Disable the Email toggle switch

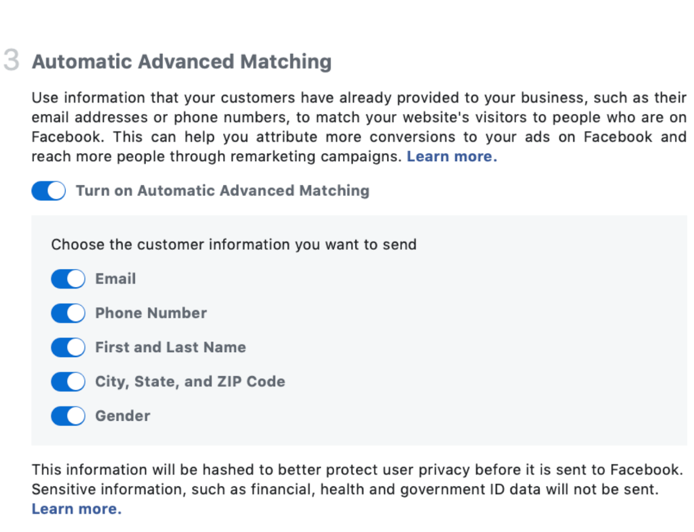[x=68, y=279]
